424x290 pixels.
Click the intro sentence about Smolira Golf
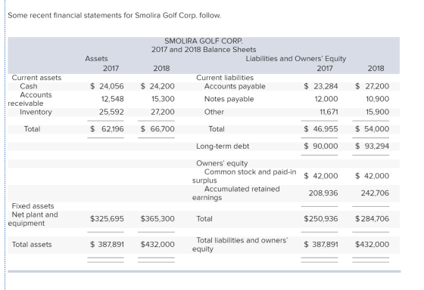point(114,15)
